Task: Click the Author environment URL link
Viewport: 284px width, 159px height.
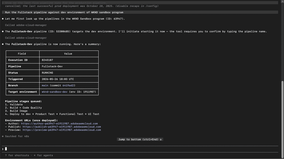Action: [x=59, y=123]
